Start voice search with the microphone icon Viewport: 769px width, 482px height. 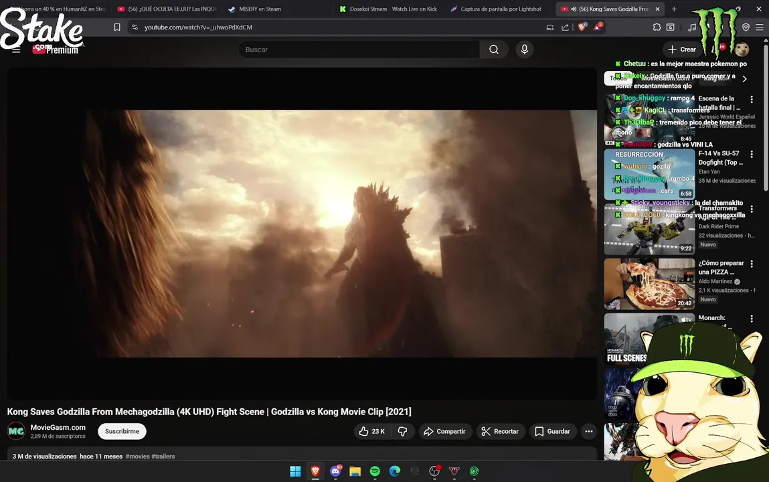point(524,50)
